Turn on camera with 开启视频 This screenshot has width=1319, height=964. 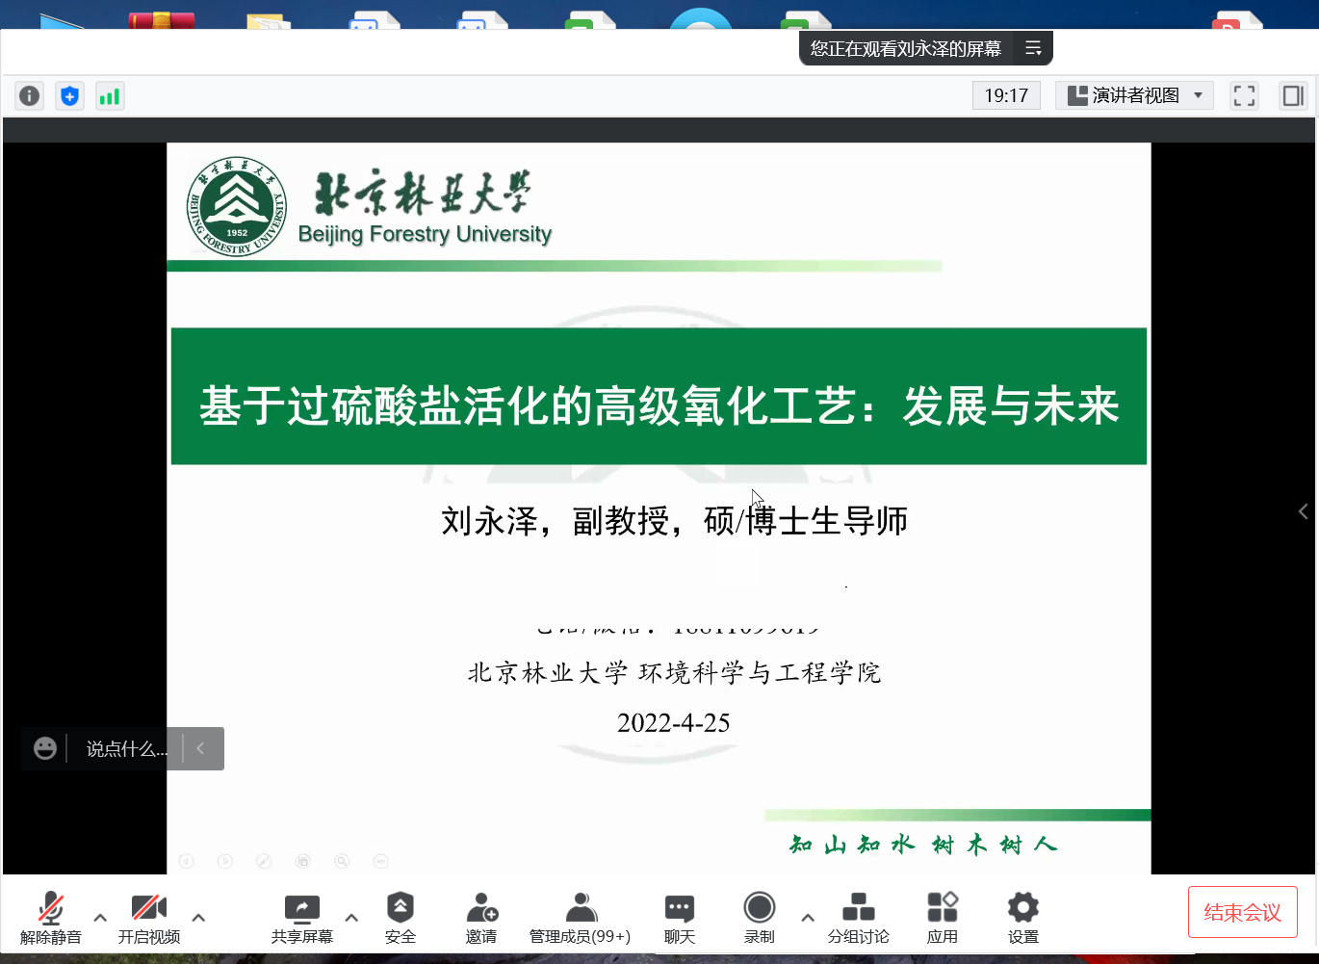coord(148,917)
